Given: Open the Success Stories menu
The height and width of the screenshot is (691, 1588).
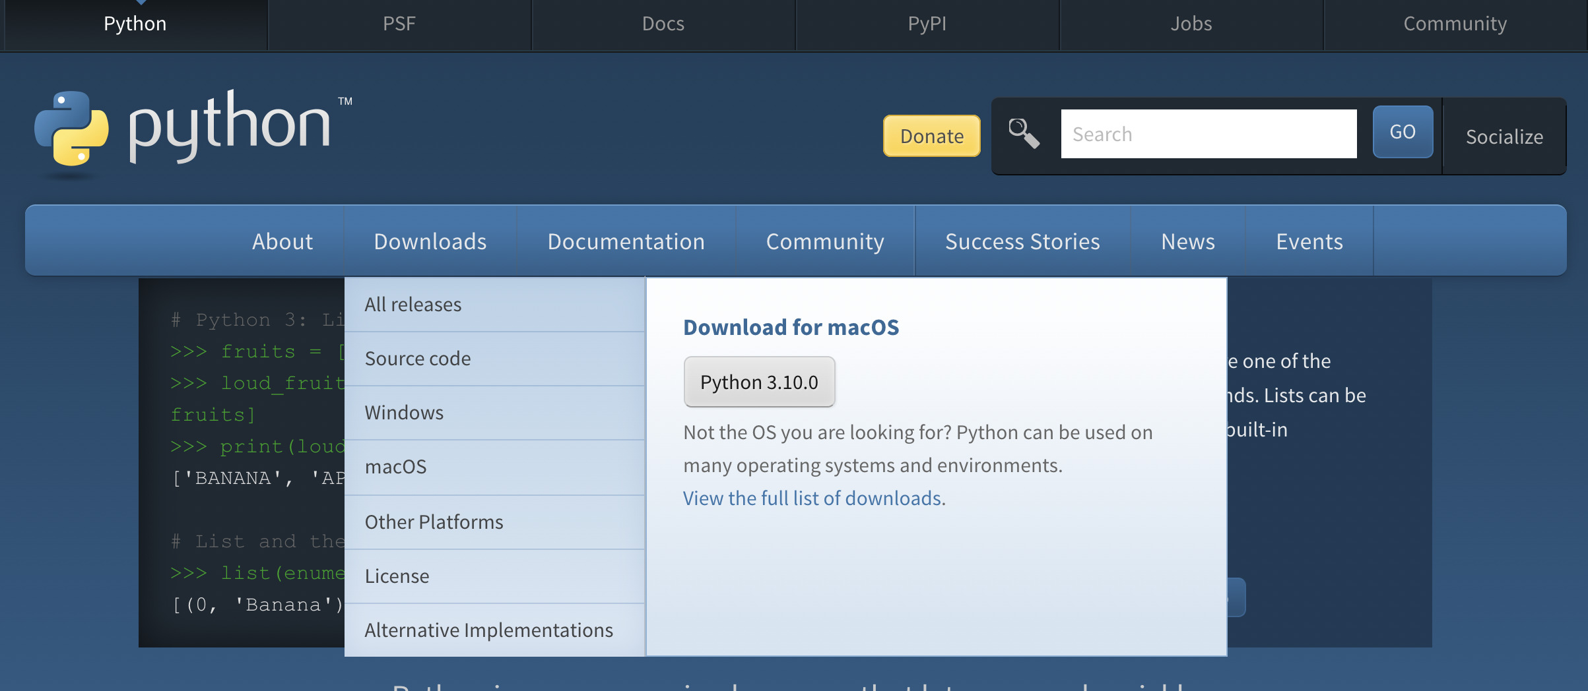Looking at the screenshot, I should click(x=1022, y=241).
